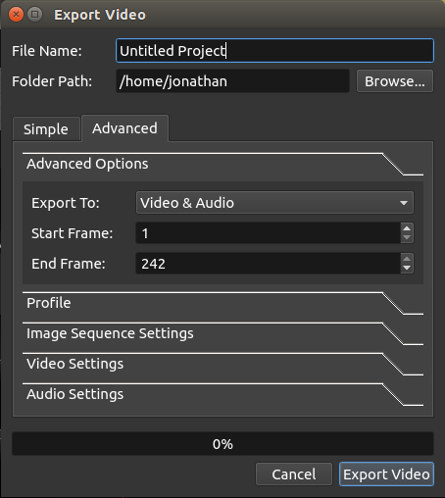Start export with Export Video button
The height and width of the screenshot is (498, 445).
[386, 474]
